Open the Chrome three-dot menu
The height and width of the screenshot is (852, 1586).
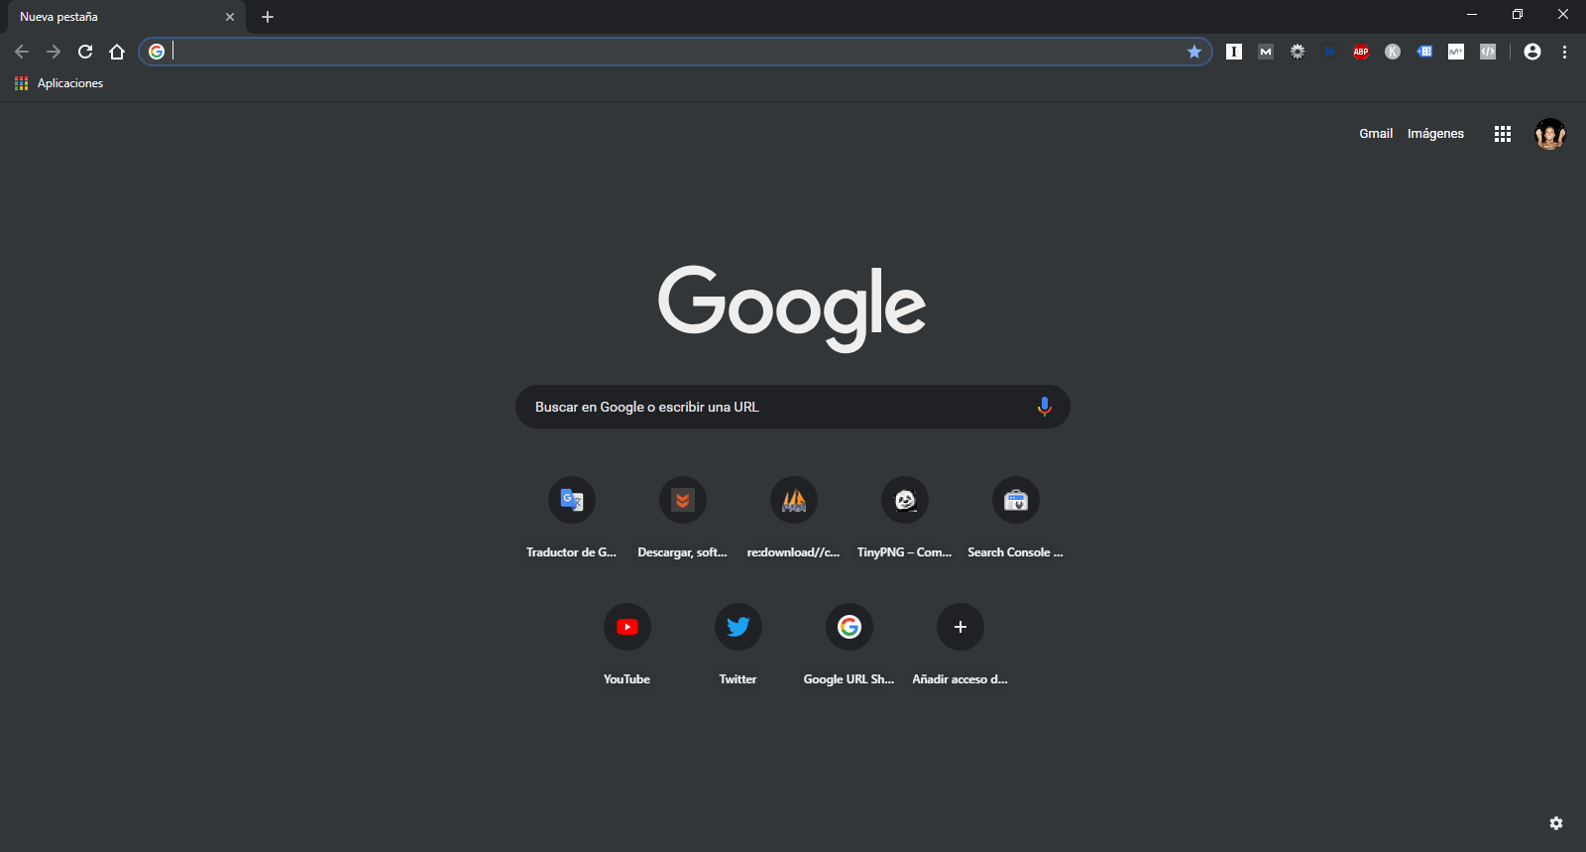coord(1564,52)
